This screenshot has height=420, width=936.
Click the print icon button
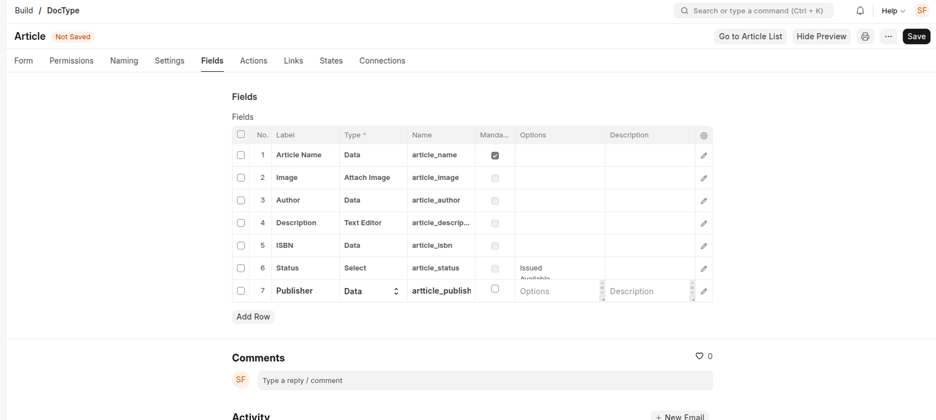tap(865, 36)
